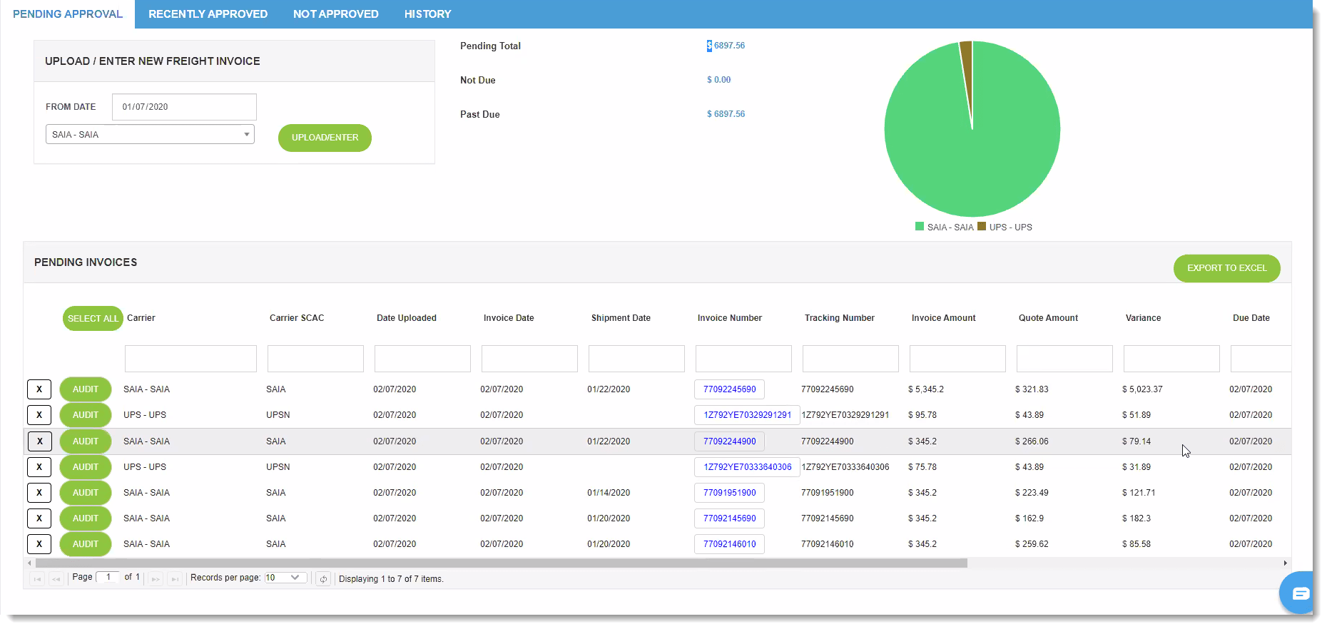Switch to History tab
The width and height of the screenshot is (1327, 629).
(x=427, y=14)
